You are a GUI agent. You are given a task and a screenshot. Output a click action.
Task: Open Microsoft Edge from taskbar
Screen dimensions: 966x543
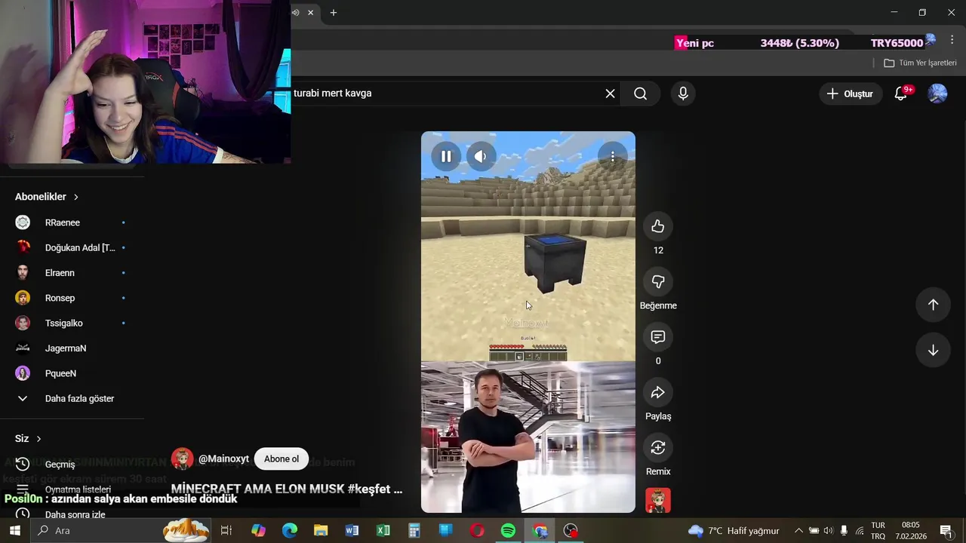coord(290,531)
